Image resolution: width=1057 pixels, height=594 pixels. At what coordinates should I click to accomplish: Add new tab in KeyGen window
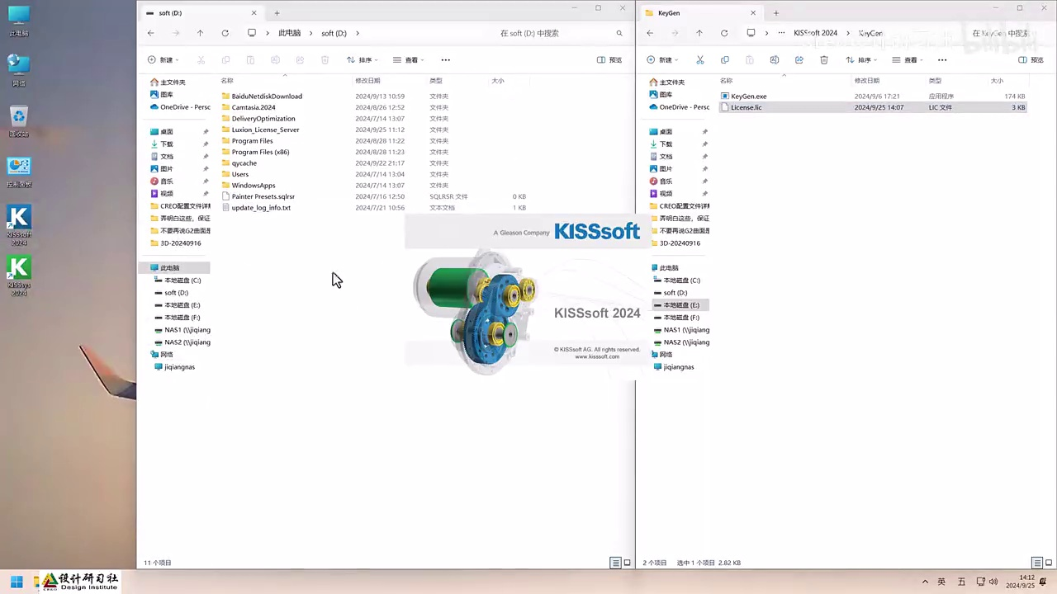pos(775,13)
